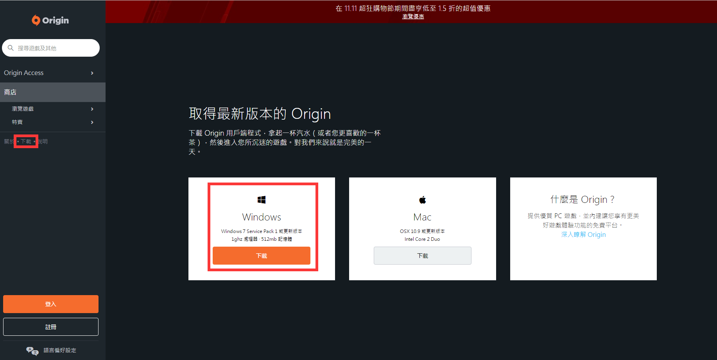
Task: Expand the Origin Access menu chevron
Action: coord(92,73)
